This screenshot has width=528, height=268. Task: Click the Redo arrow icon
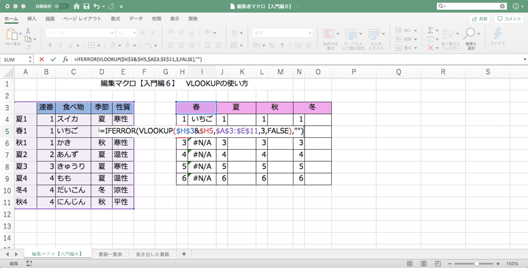(x=112, y=7)
